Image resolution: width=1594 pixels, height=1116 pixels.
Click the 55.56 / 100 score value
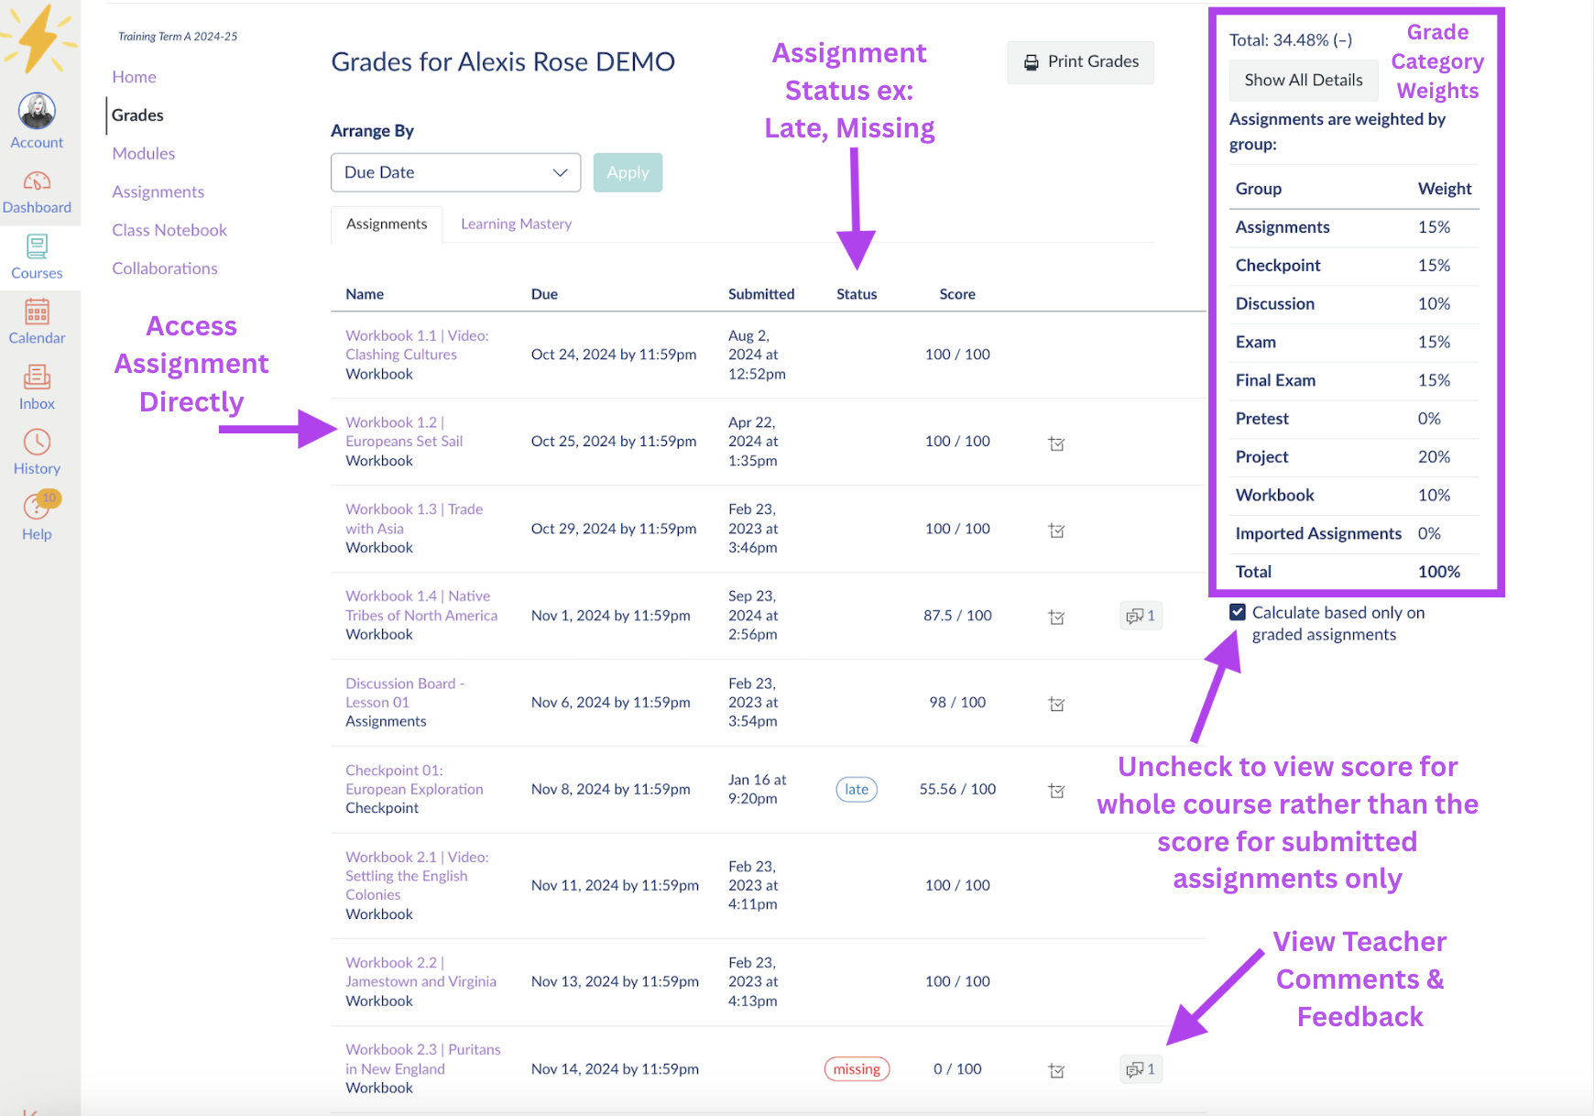[x=957, y=789]
